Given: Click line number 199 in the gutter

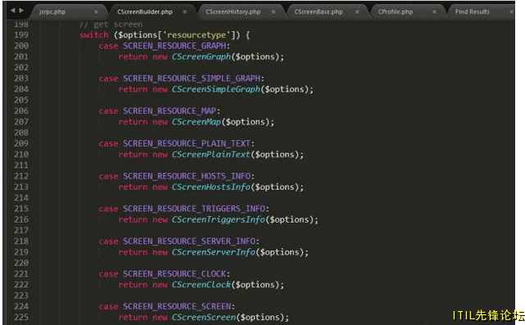Looking at the screenshot, I should coord(21,35).
